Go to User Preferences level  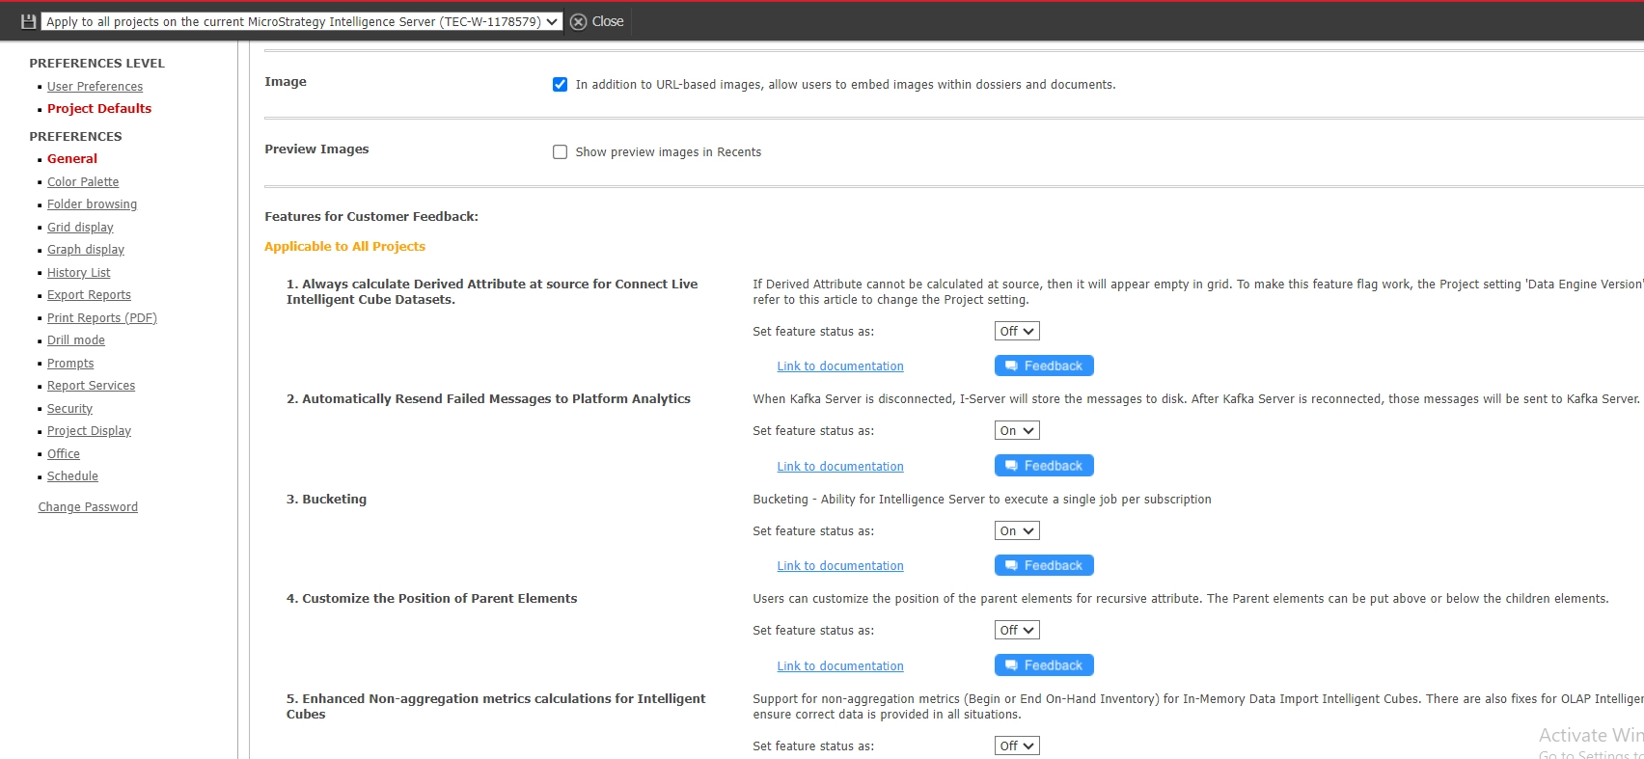[x=95, y=87]
